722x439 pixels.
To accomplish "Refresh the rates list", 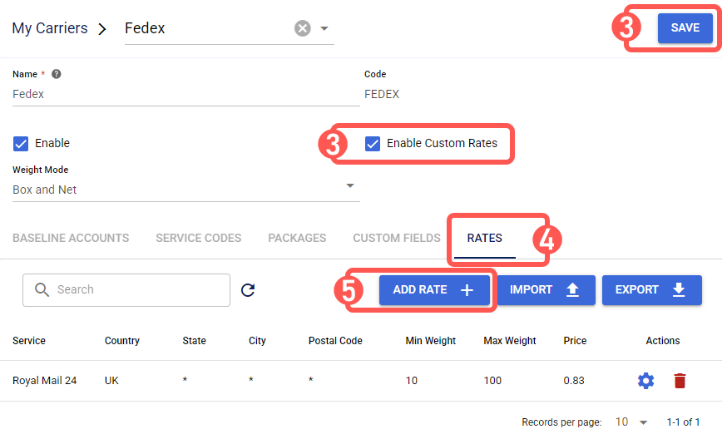I will point(248,290).
